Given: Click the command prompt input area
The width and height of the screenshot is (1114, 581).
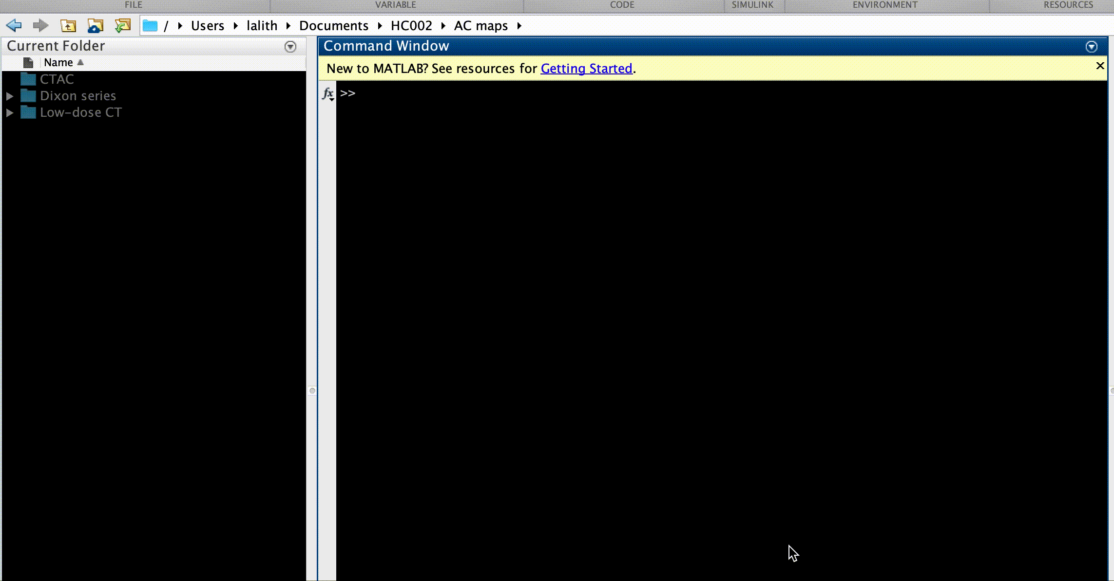Looking at the screenshot, I should coord(682,93).
